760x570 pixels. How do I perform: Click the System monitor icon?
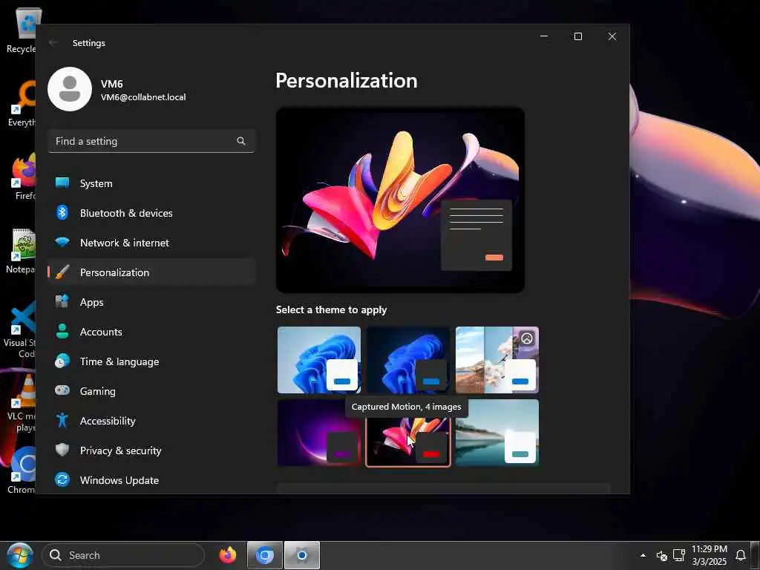(x=62, y=183)
